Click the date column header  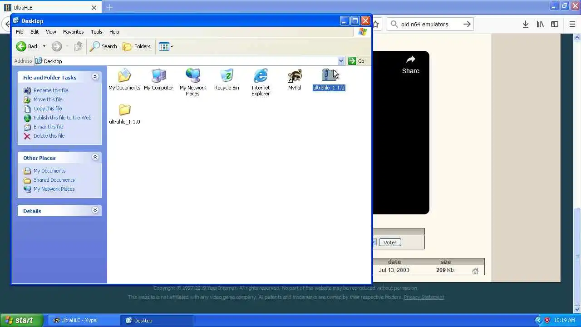394,262
